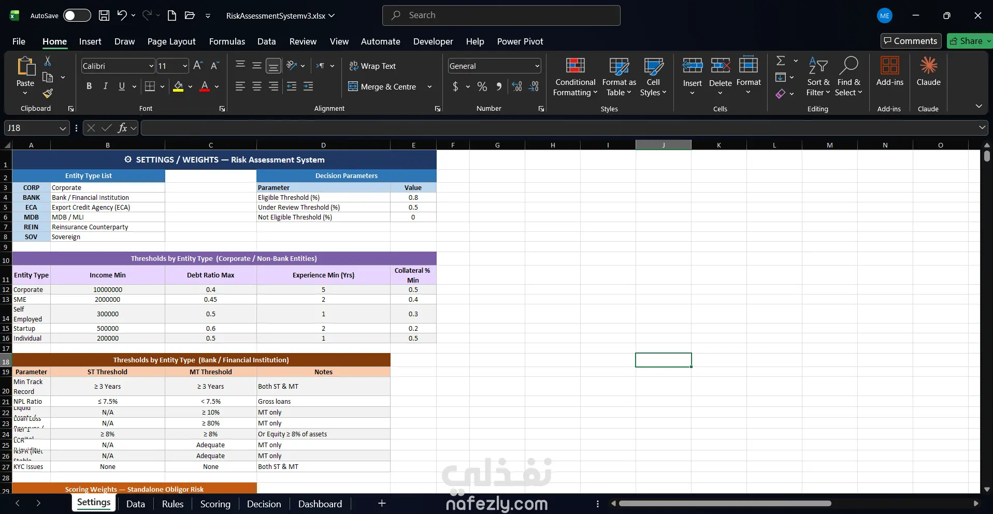993x514 pixels.
Task: Toggle Underline formatting
Action: tap(122, 86)
